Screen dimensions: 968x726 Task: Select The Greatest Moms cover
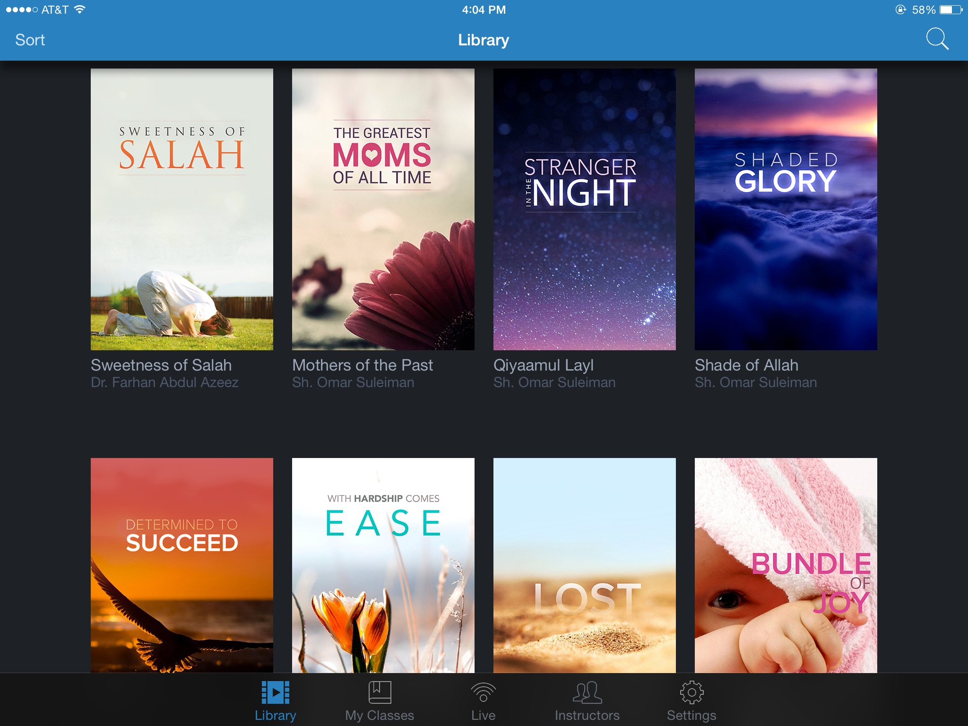point(383,209)
